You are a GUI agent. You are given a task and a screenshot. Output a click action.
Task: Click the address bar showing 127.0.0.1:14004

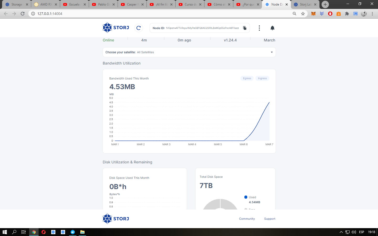point(157,14)
